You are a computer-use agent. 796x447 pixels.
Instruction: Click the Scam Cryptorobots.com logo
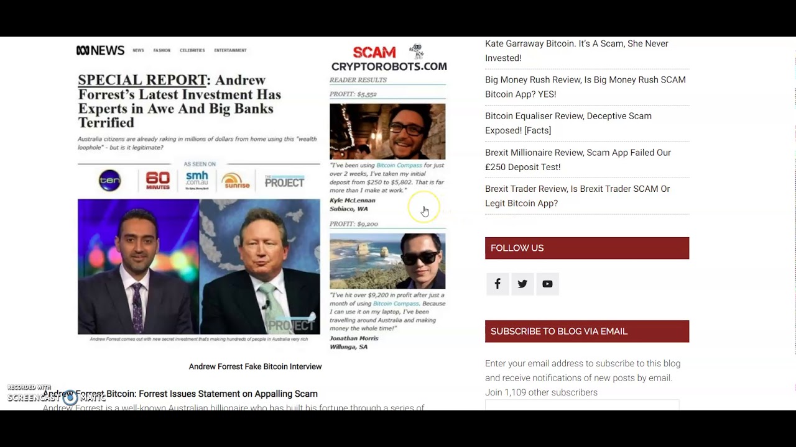[x=389, y=58]
